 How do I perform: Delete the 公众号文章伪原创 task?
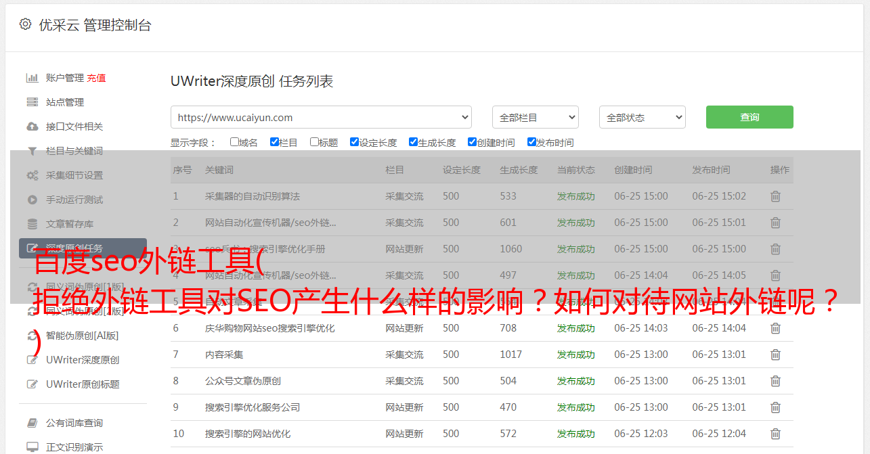(x=775, y=381)
